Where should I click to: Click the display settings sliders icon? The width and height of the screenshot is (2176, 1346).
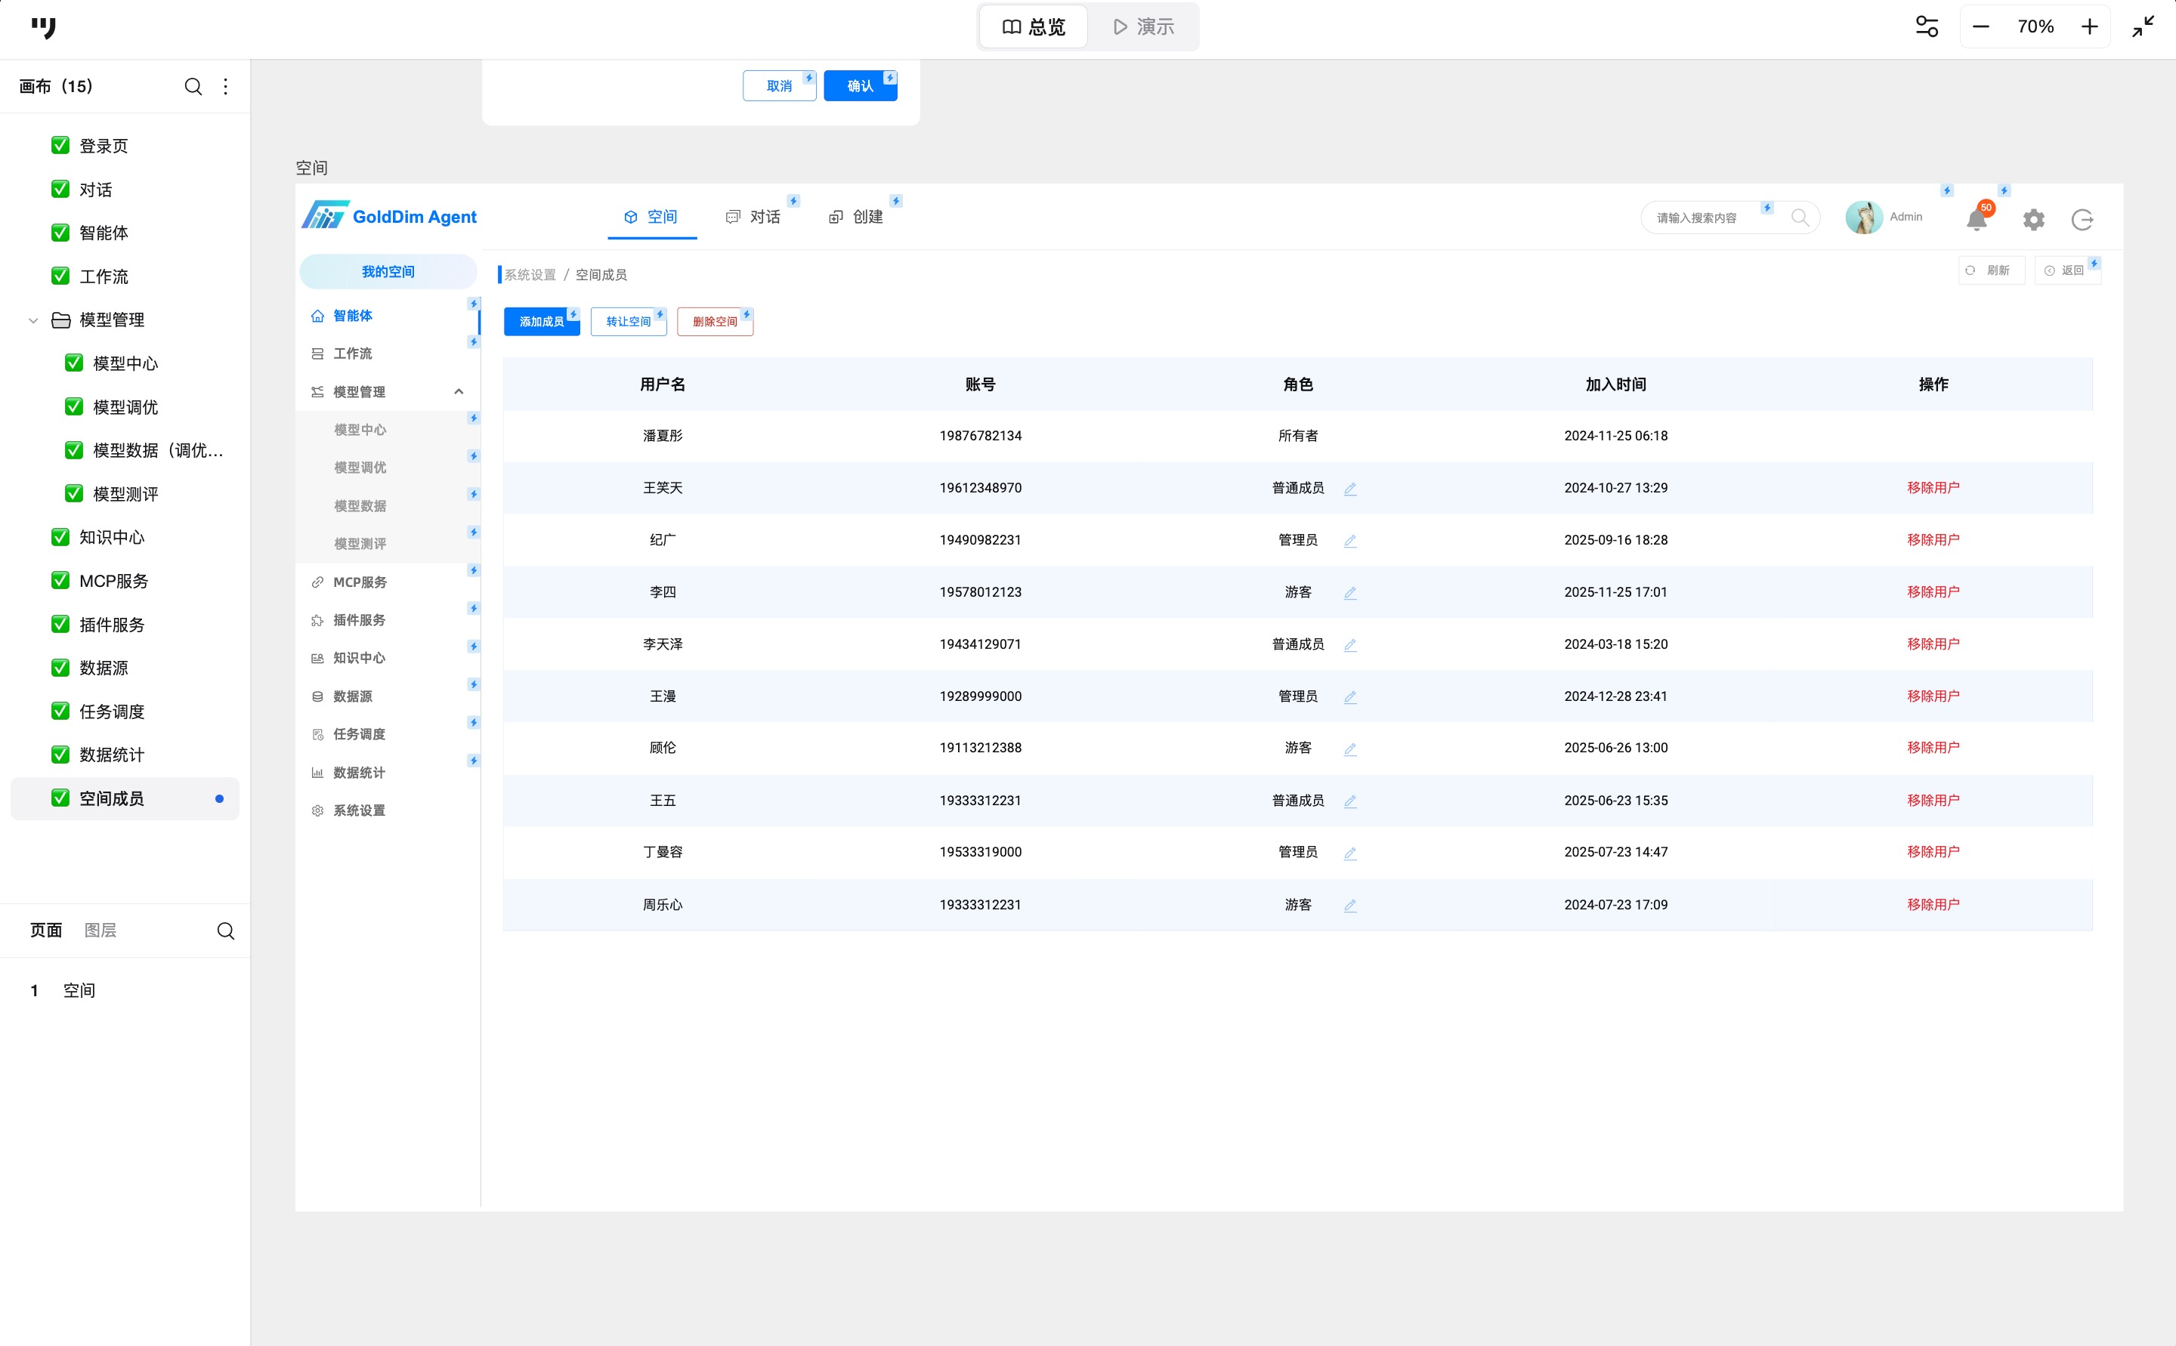point(1927,26)
